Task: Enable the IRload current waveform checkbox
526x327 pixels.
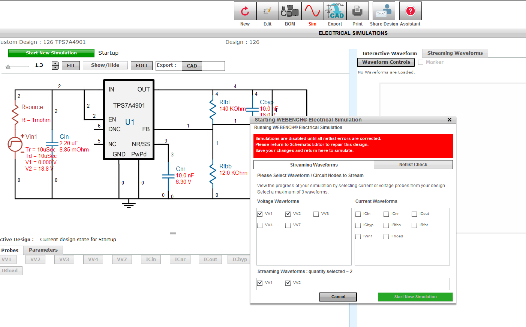Action: coord(386,237)
